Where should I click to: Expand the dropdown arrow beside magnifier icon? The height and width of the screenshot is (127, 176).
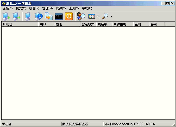pyautogui.click(x=111, y=17)
